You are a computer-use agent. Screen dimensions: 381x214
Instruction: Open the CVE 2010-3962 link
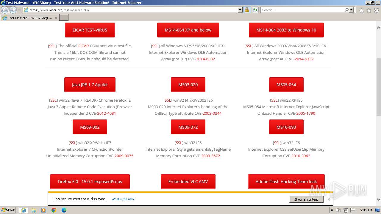pyautogui.click(x=301, y=156)
